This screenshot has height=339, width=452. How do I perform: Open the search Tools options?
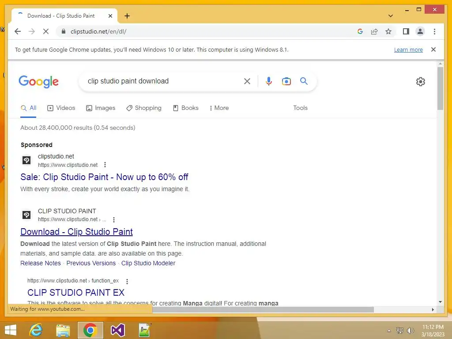pyautogui.click(x=300, y=108)
